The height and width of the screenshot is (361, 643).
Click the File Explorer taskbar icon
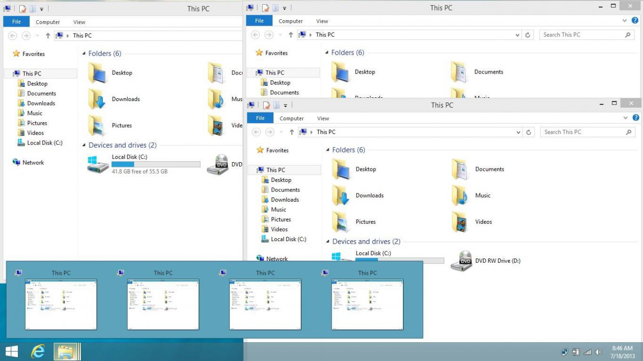click(x=67, y=352)
